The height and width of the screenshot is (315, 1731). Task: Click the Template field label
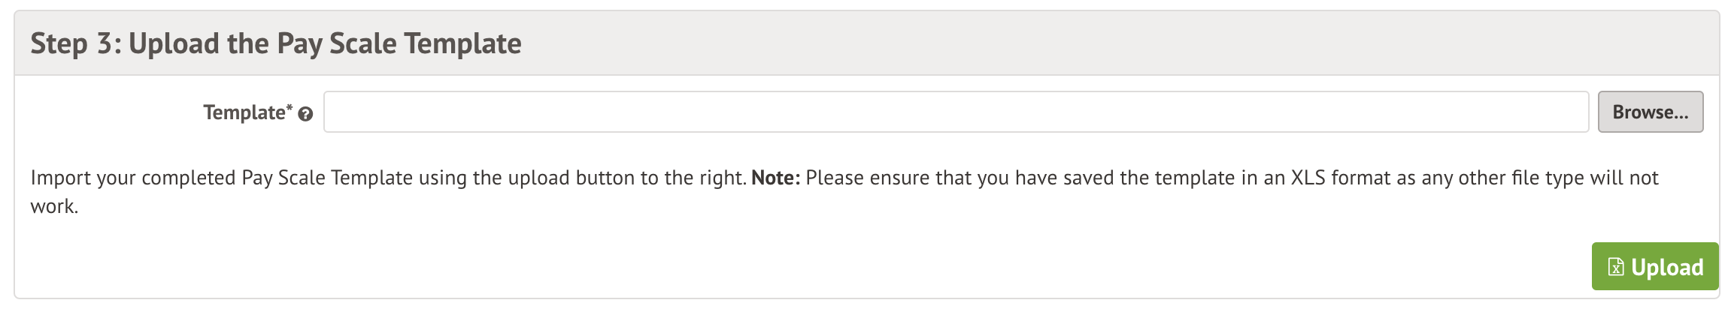(244, 112)
